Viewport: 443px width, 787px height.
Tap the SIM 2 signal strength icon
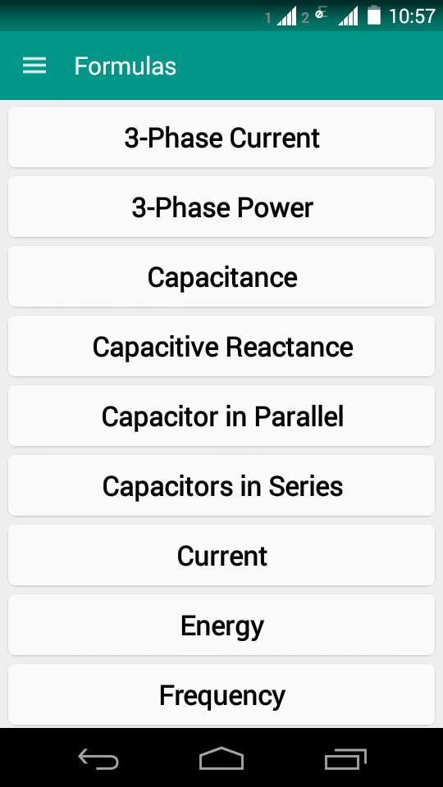tap(348, 16)
